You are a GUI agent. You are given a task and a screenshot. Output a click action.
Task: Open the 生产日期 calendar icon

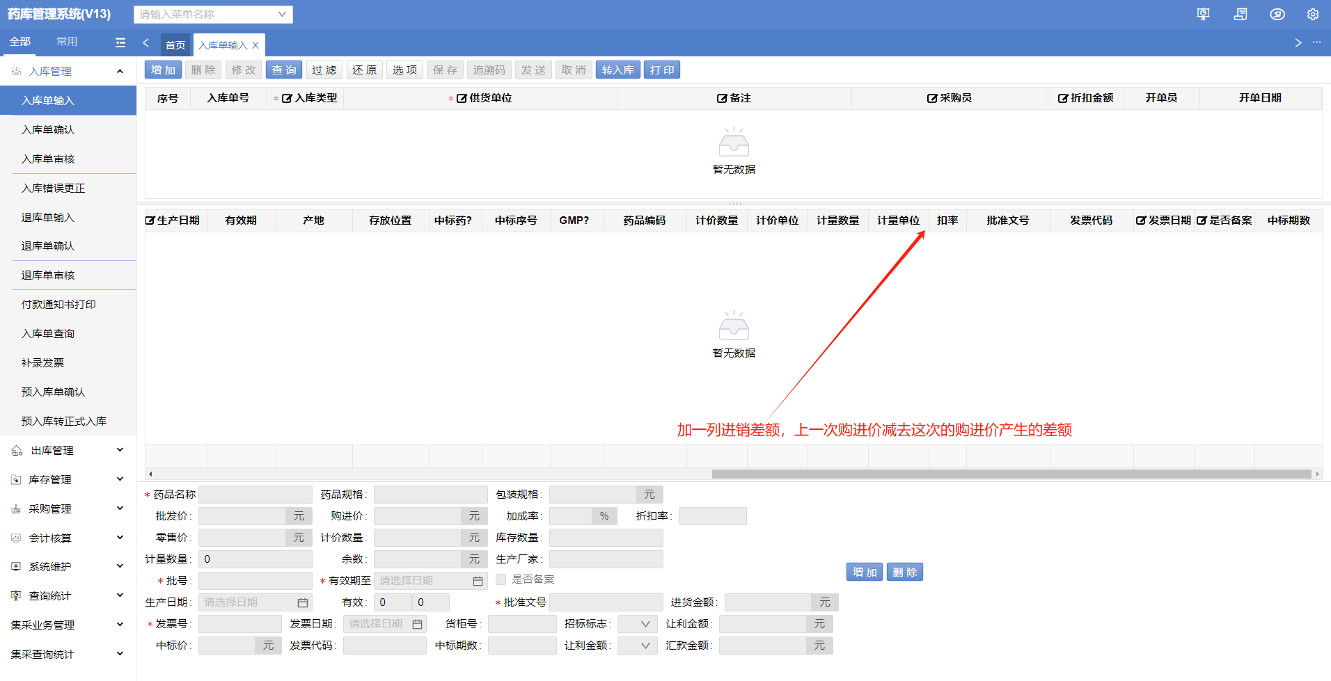[303, 602]
